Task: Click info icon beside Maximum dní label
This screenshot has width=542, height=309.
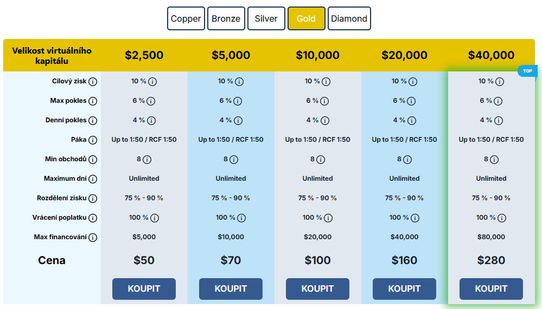Action: [93, 179]
